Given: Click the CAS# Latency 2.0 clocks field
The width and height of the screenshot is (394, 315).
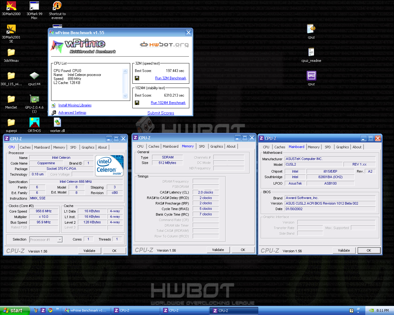Looking at the screenshot, I should [x=206, y=192].
